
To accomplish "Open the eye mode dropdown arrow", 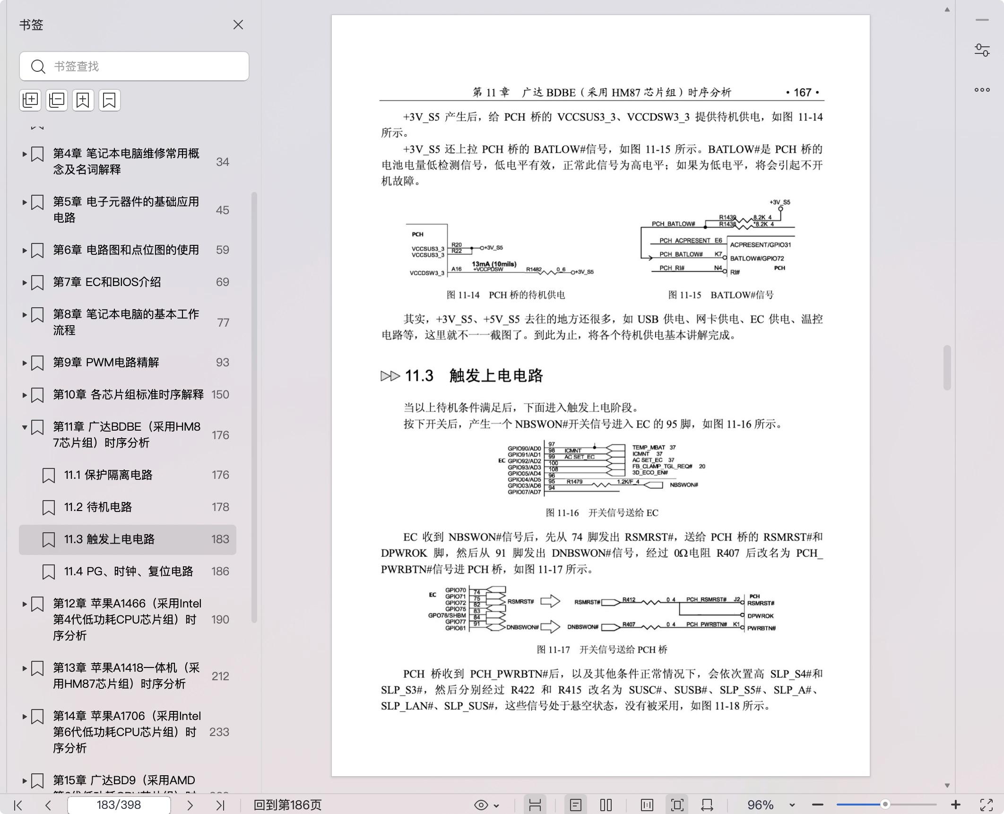I will pyautogui.click(x=496, y=805).
